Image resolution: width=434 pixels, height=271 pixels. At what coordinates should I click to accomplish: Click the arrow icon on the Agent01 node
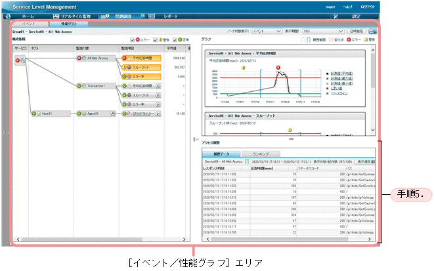click(x=112, y=114)
